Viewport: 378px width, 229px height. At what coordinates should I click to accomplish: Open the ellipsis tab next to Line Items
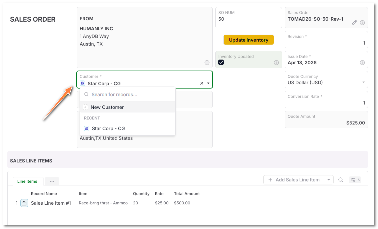52,181
